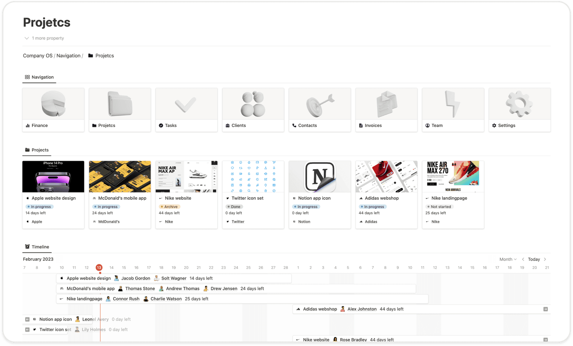Open the Tasks checkmark card
Screen dimensions: 573x346
[x=186, y=110]
